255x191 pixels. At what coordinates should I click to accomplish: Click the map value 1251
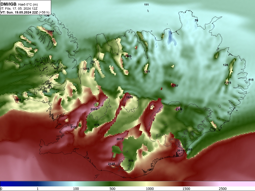point(147,72)
